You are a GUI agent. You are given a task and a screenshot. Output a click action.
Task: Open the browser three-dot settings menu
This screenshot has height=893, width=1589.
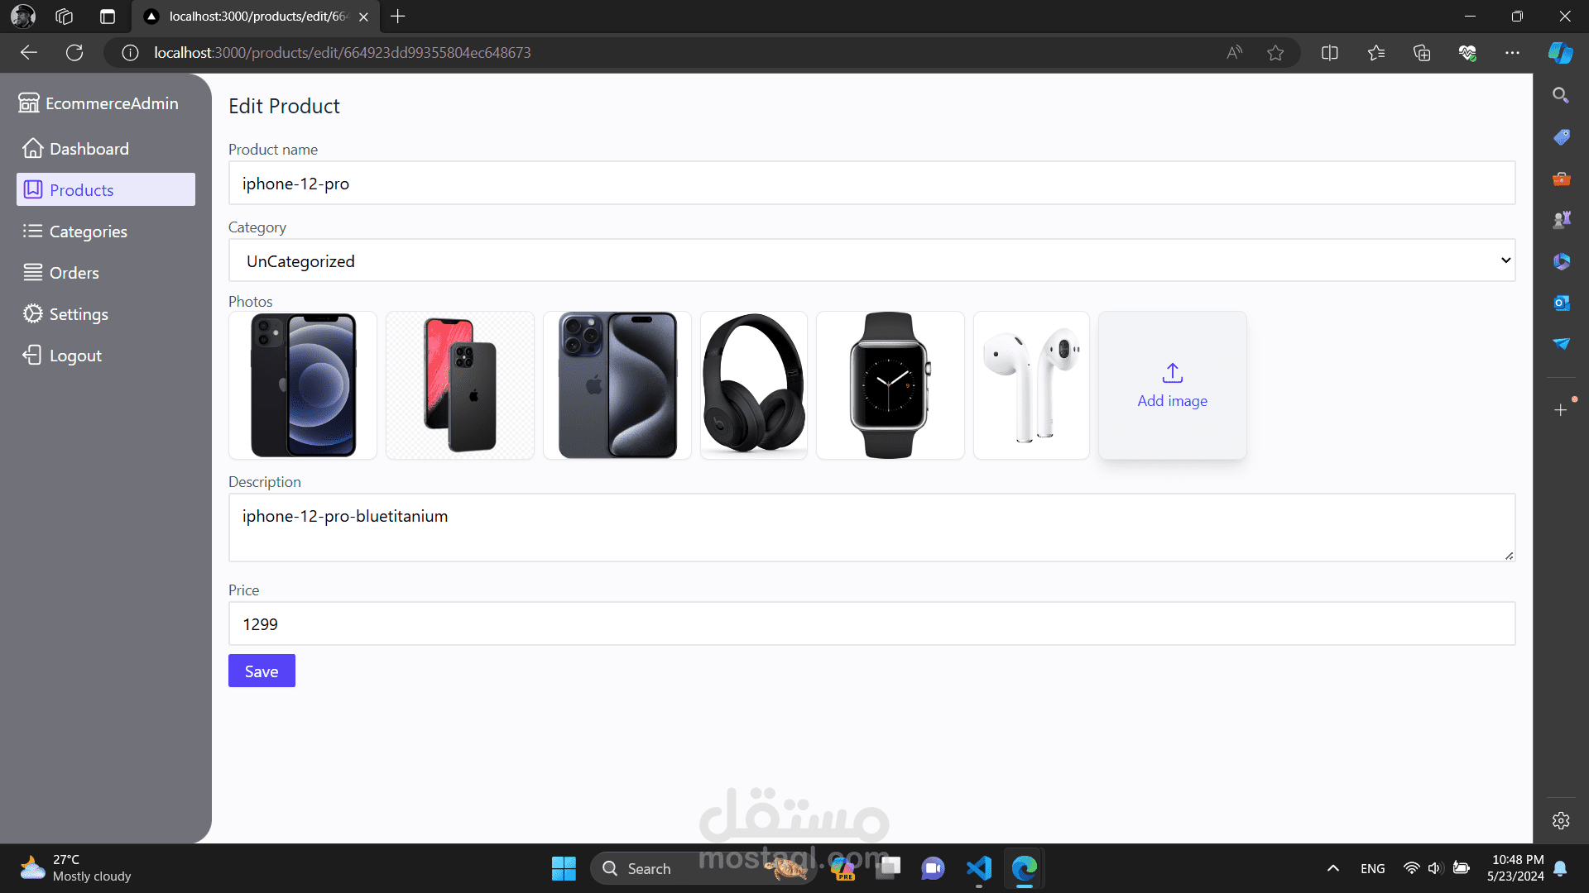pyautogui.click(x=1513, y=52)
